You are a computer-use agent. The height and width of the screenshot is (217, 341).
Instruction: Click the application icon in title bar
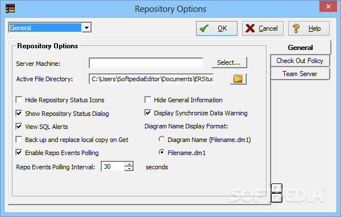pos(10,9)
